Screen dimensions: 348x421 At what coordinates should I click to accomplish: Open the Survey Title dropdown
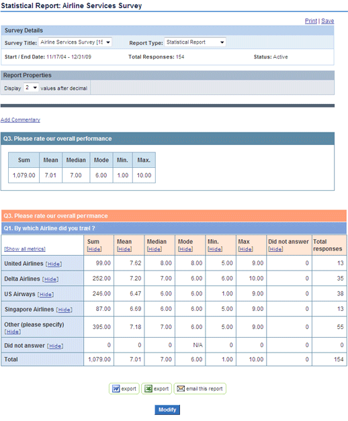coord(75,42)
